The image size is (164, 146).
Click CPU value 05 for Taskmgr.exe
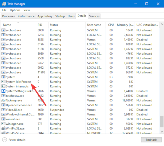(111, 101)
